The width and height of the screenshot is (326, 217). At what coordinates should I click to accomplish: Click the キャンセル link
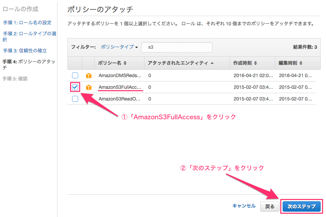tap(244, 206)
